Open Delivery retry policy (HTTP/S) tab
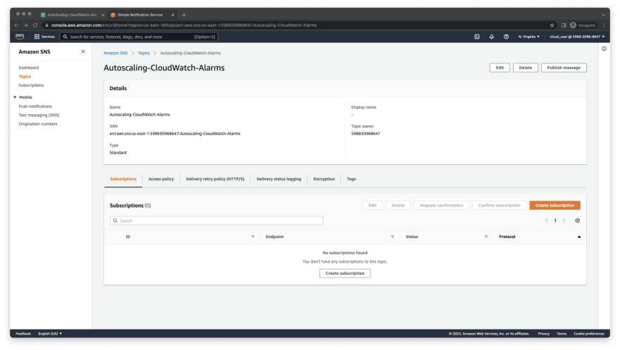The height and width of the screenshot is (350, 620). [x=215, y=179]
